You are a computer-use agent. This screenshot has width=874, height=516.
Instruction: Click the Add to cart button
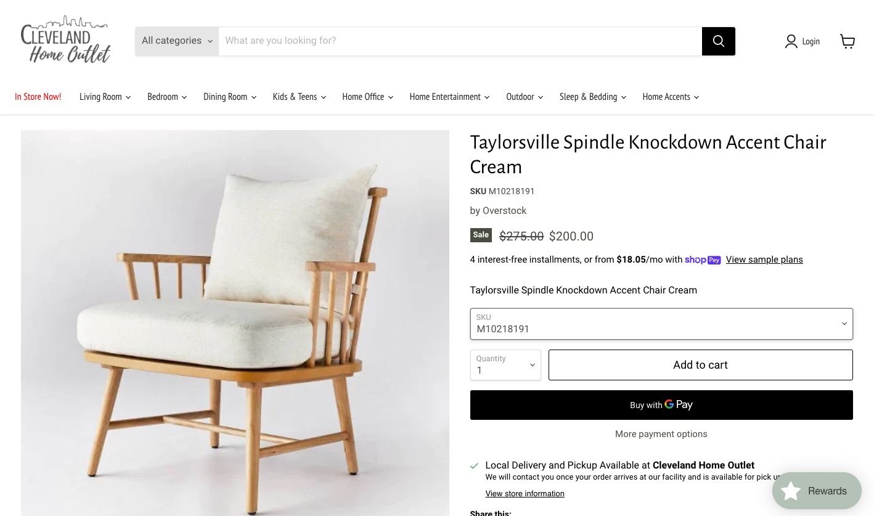pyautogui.click(x=700, y=365)
